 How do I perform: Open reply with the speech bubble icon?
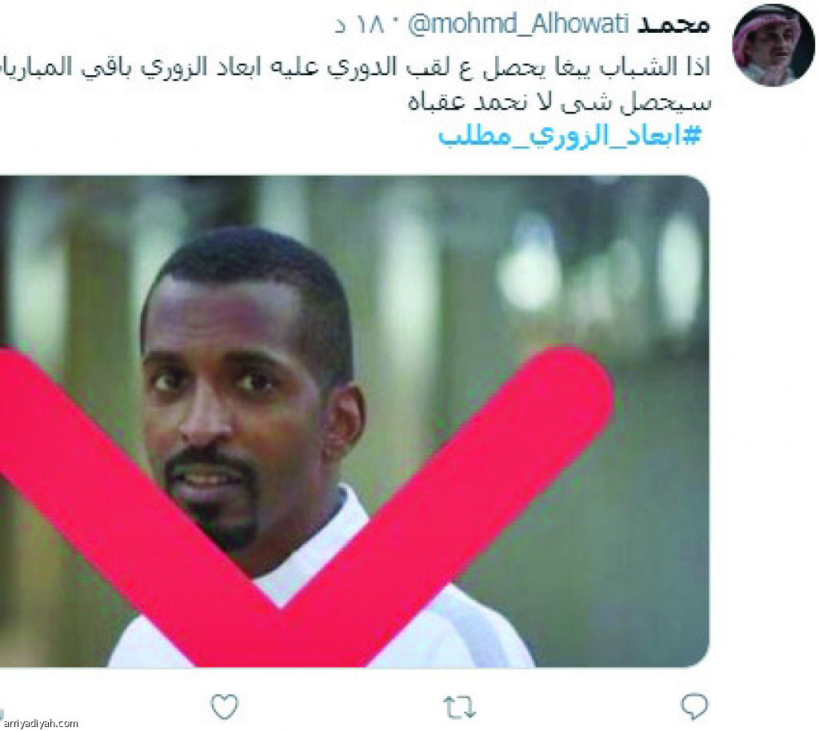[694, 707]
